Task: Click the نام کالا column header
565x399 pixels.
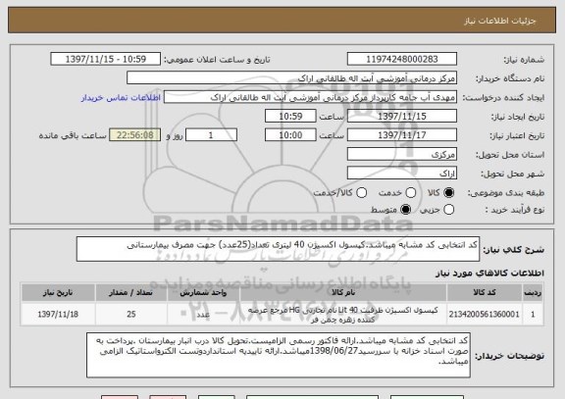Action: coord(343,292)
